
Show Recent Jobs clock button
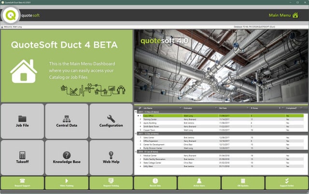(x=155, y=183)
